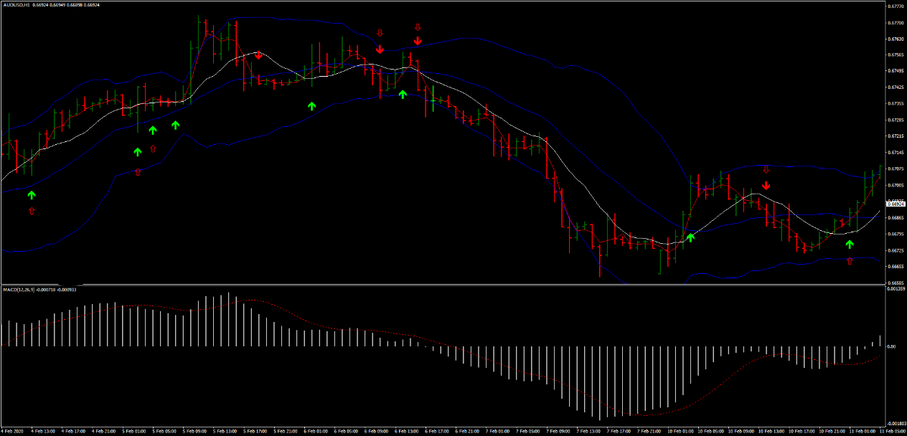
Task: Click the current price tag 0.66924 on the price axis
Action: pyautogui.click(x=895, y=203)
